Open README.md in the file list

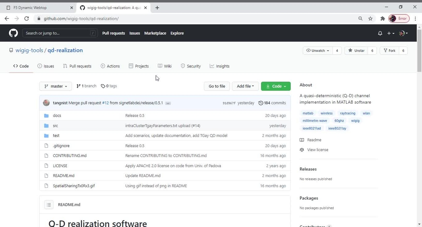tap(64, 176)
